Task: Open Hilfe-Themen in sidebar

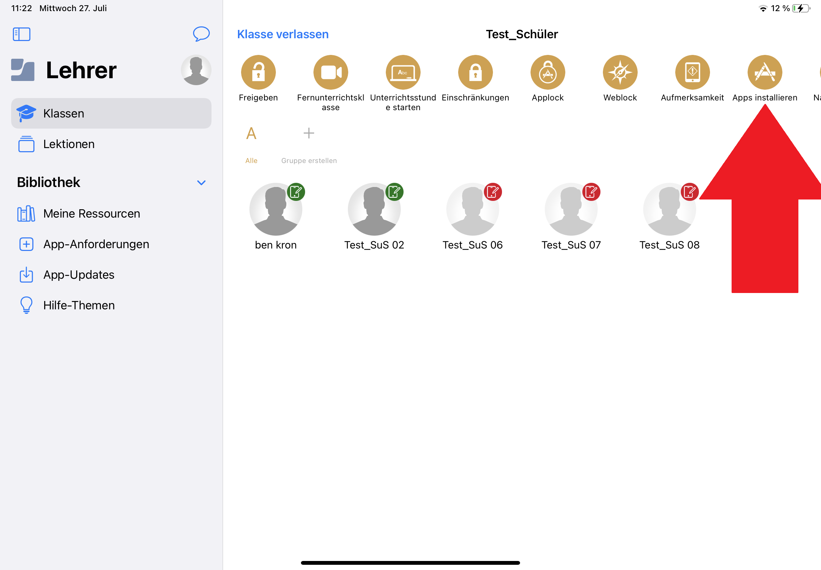Action: pyautogui.click(x=111, y=306)
